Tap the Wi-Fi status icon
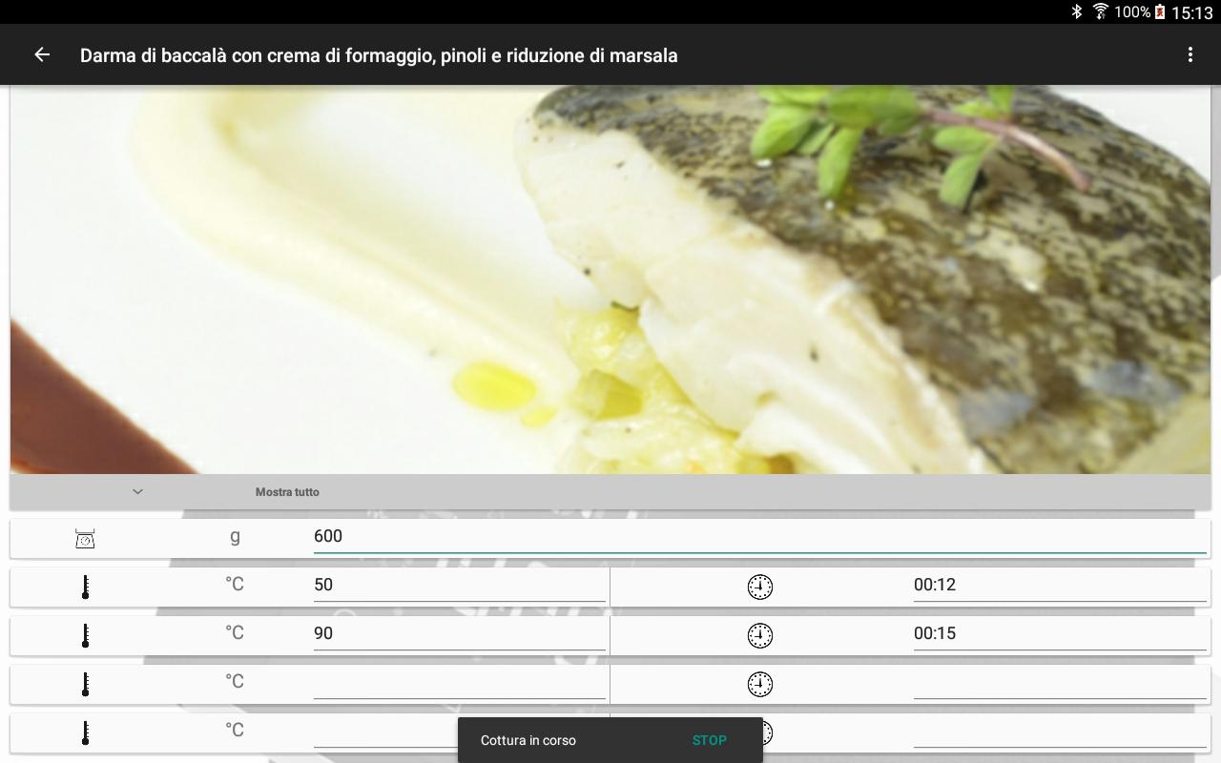This screenshot has width=1221, height=763. point(1100,11)
